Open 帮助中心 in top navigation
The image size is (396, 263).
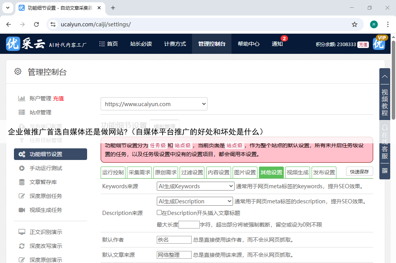pyautogui.click(x=249, y=44)
